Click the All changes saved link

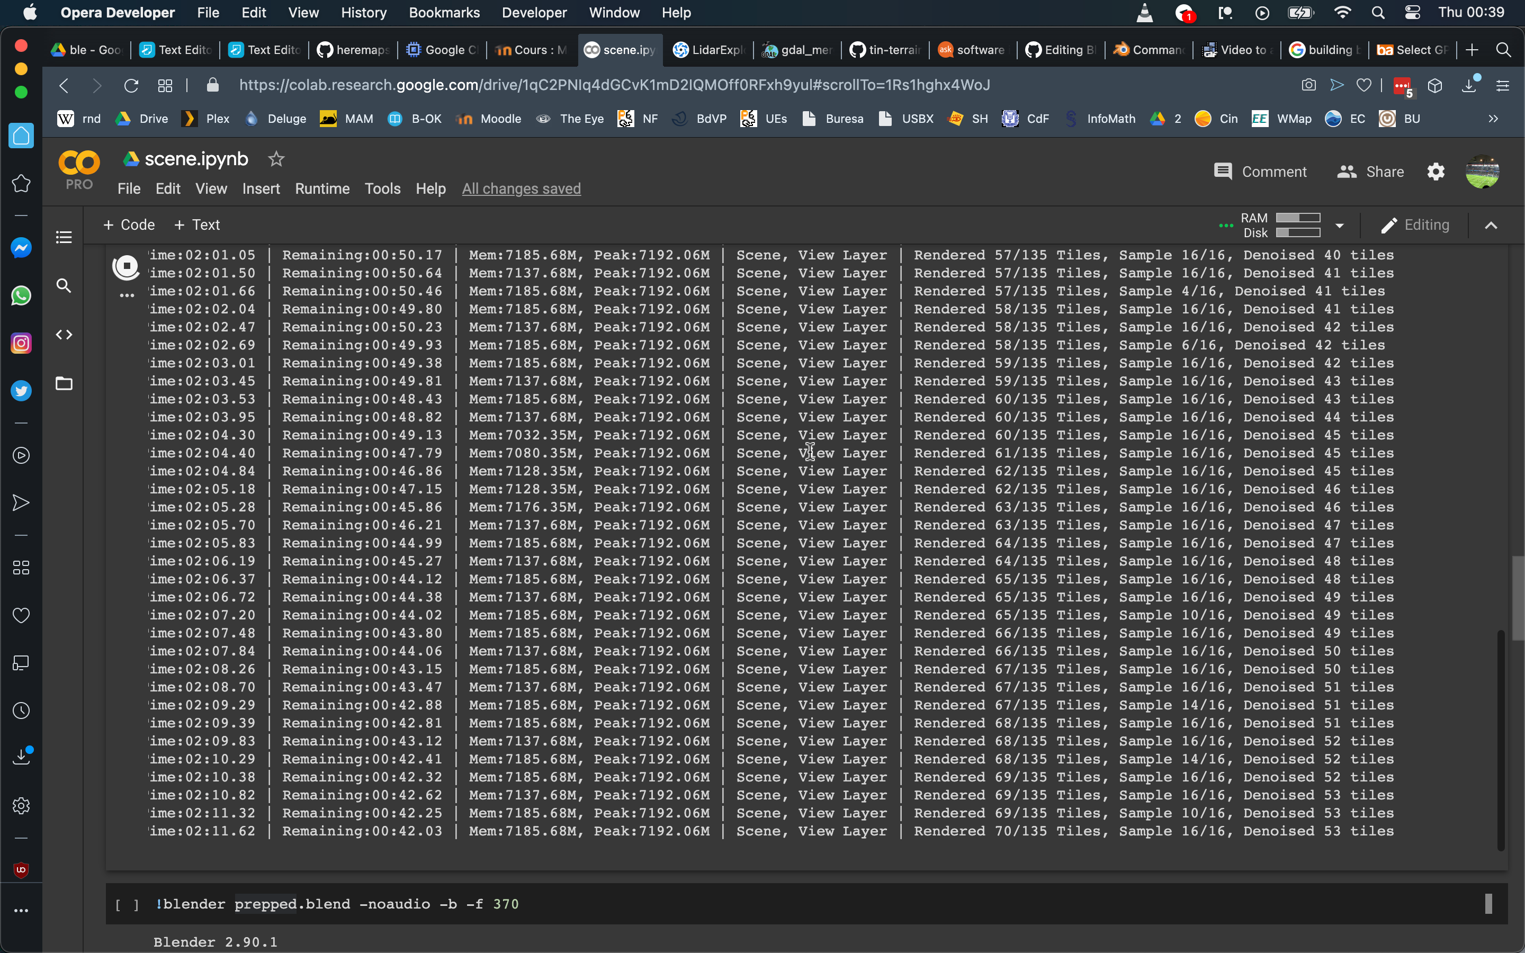click(x=521, y=188)
